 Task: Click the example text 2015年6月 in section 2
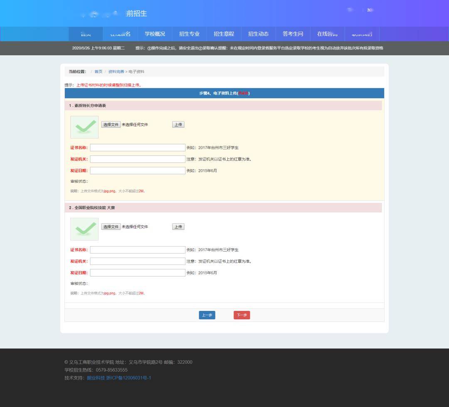207,273
